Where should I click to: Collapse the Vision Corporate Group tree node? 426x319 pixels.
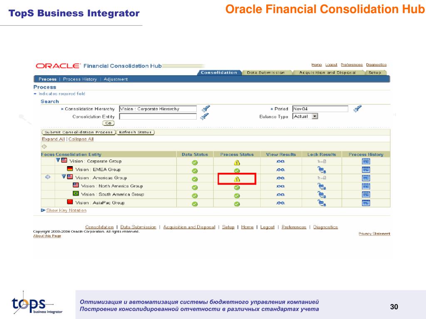click(x=58, y=160)
